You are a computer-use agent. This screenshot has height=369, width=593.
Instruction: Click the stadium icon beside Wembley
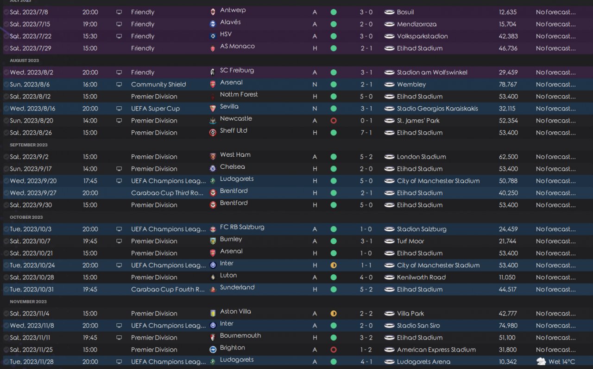pyautogui.click(x=389, y=85)
